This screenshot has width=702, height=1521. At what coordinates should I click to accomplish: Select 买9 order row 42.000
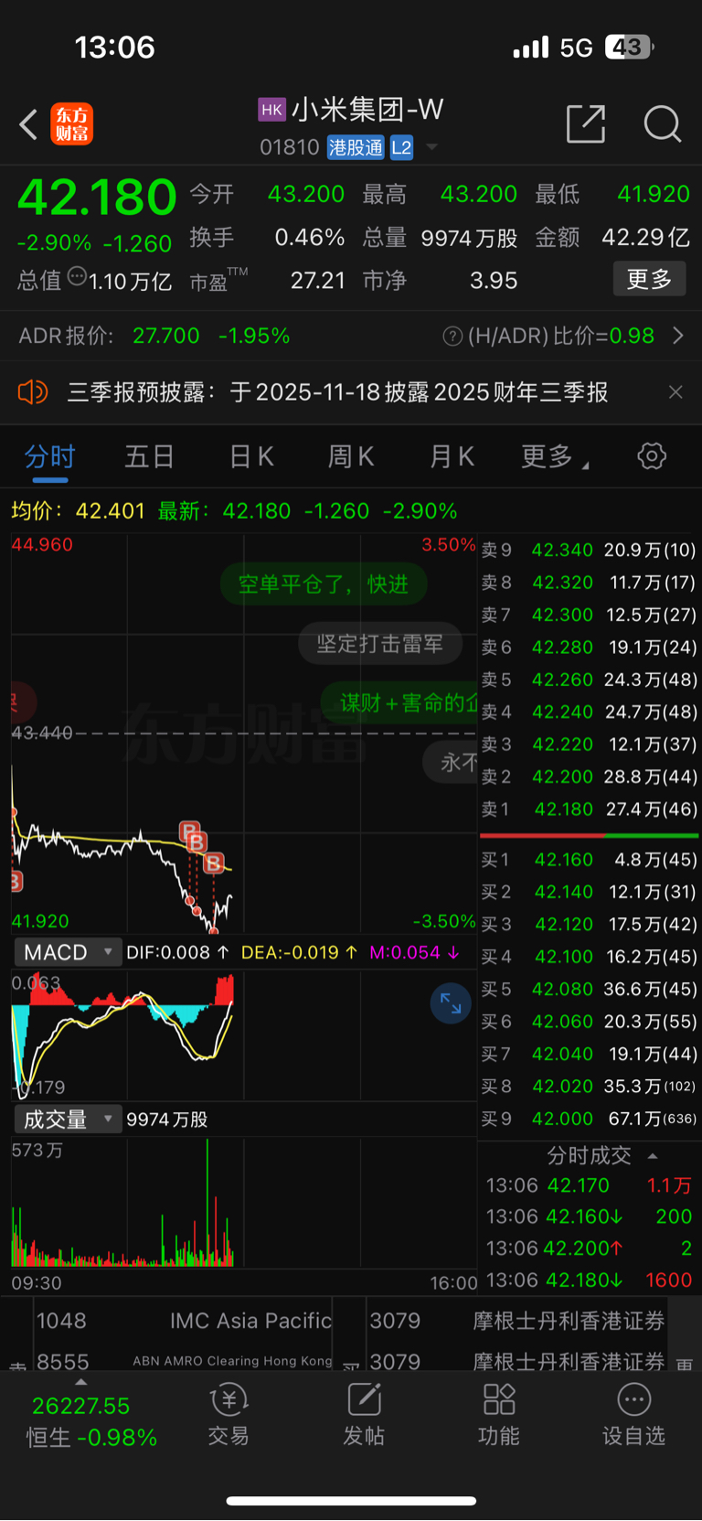589,1119
